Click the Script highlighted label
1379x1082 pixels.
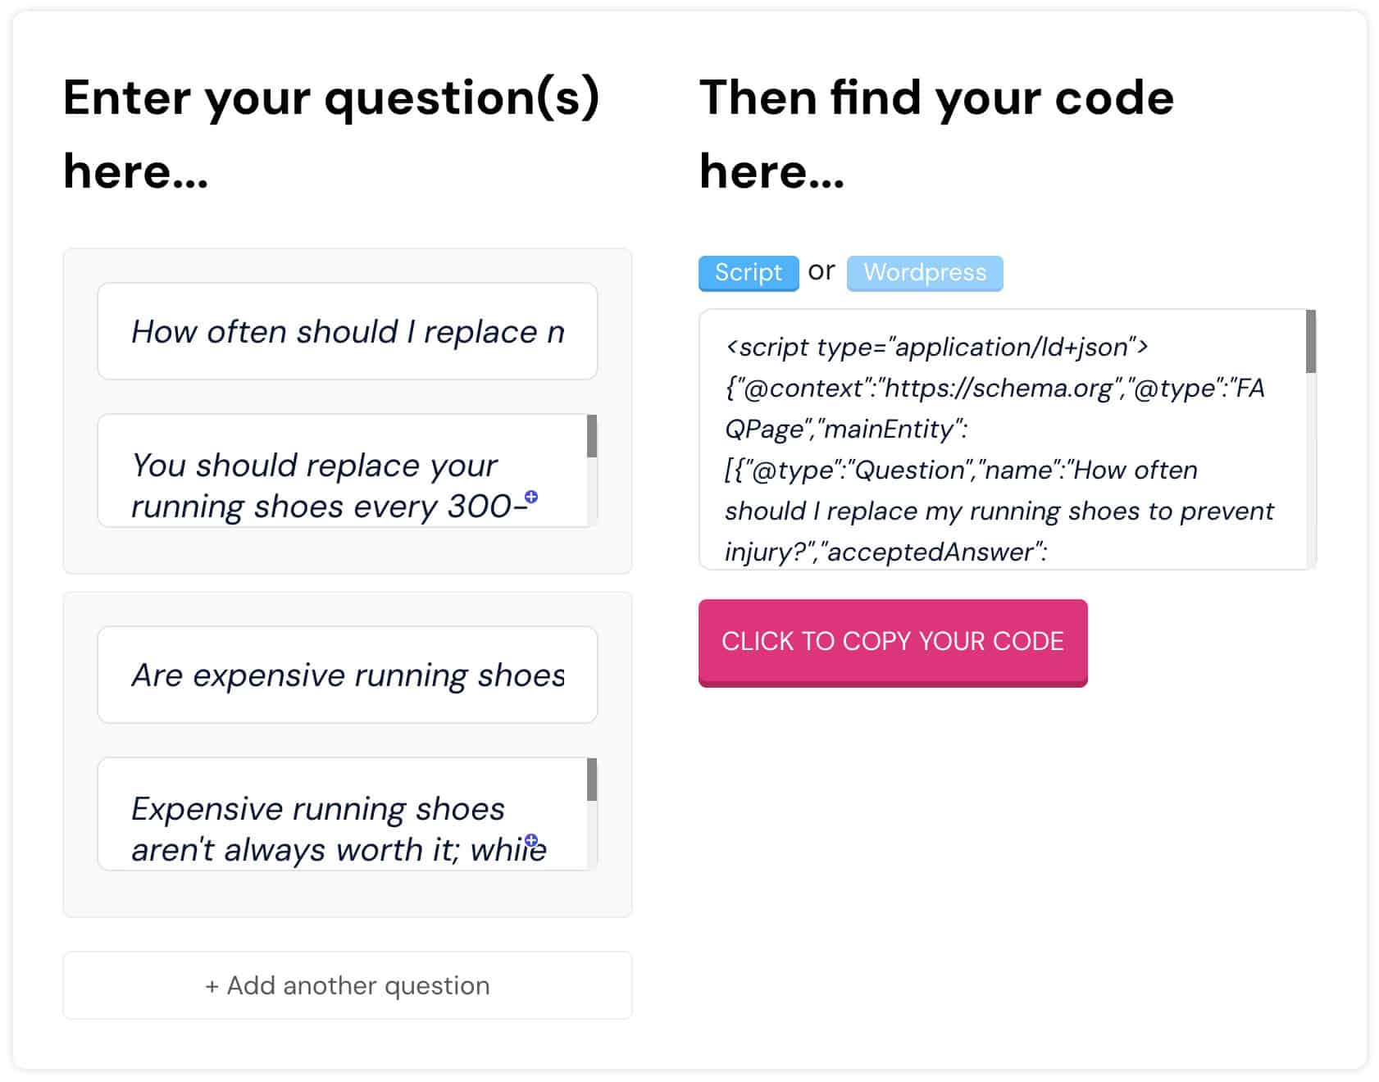tap(747, 272)
